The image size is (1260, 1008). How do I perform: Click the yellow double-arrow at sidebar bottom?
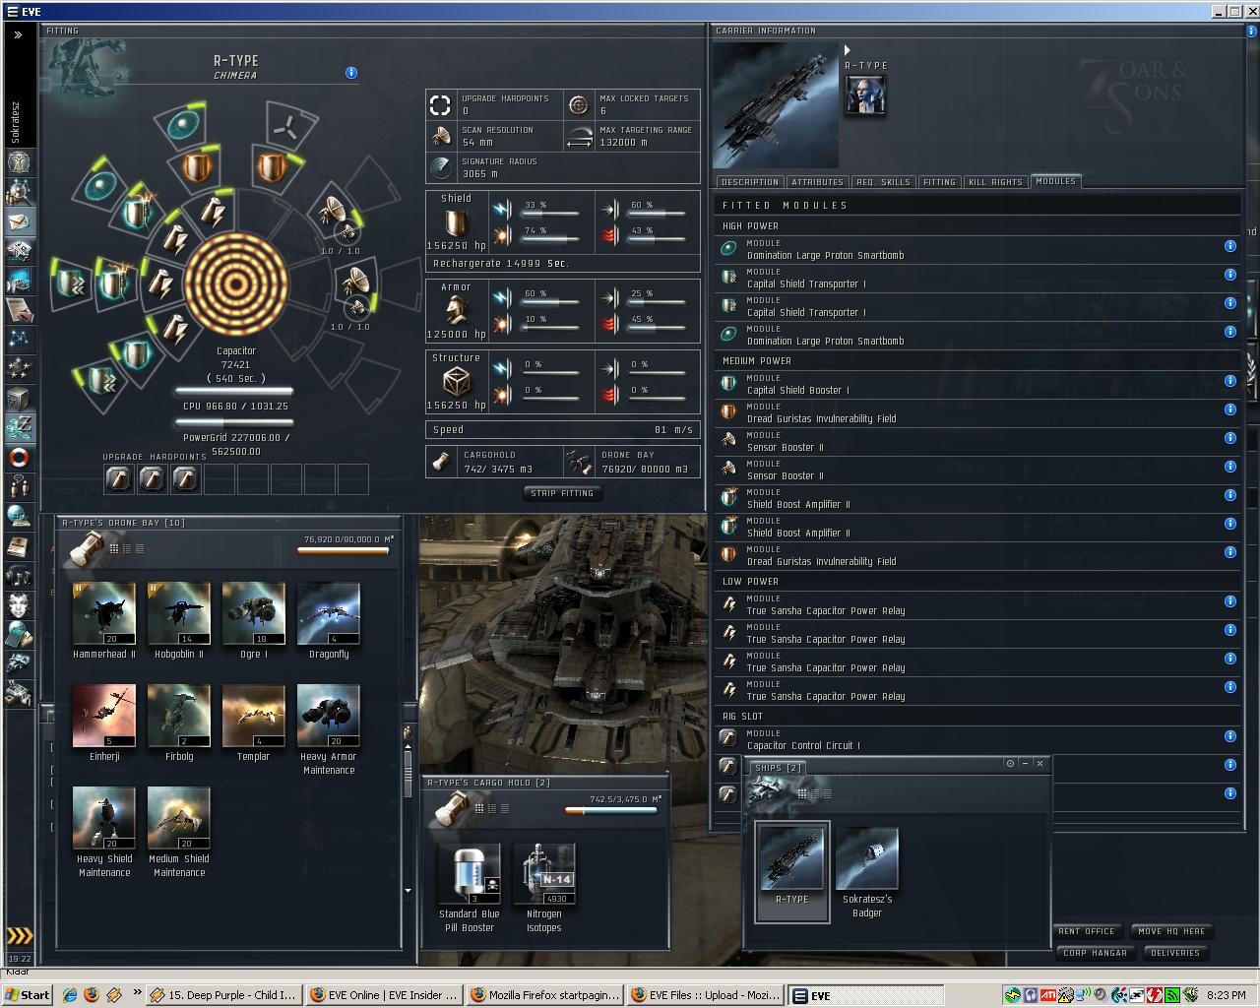click(x=19, y=935)
